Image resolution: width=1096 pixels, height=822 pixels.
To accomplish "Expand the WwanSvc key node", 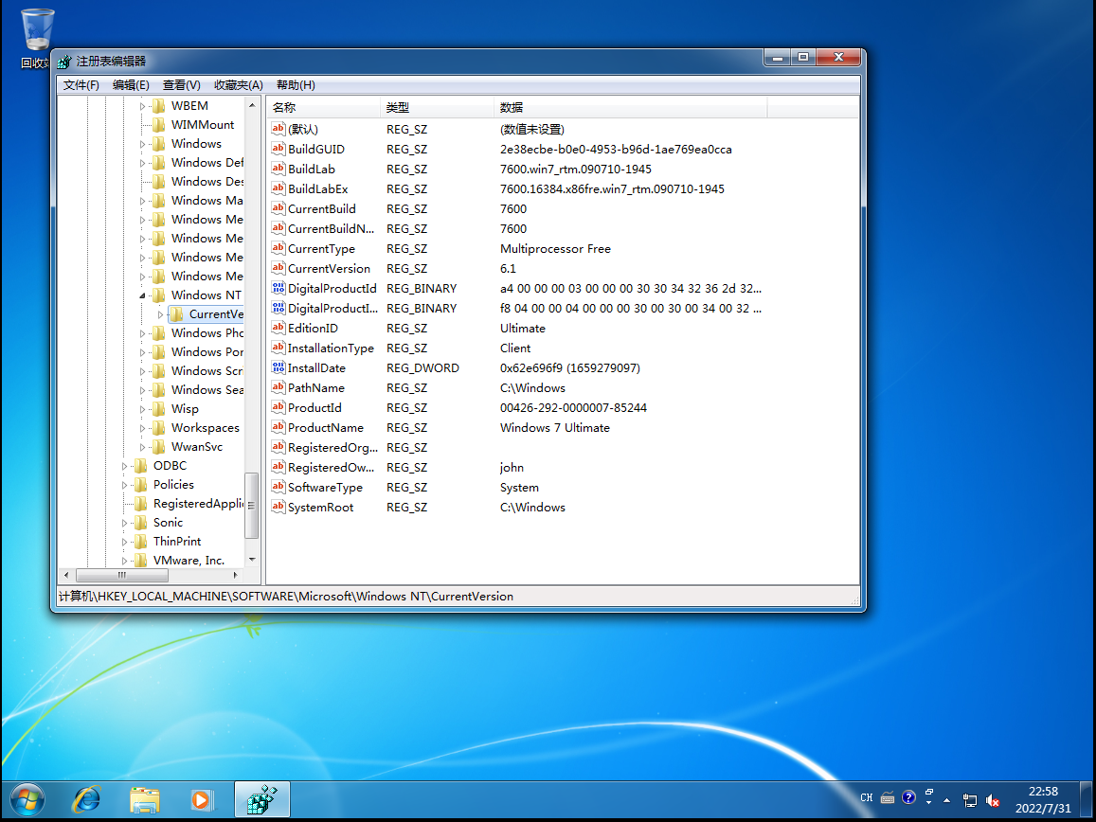I will coord(143,447).
